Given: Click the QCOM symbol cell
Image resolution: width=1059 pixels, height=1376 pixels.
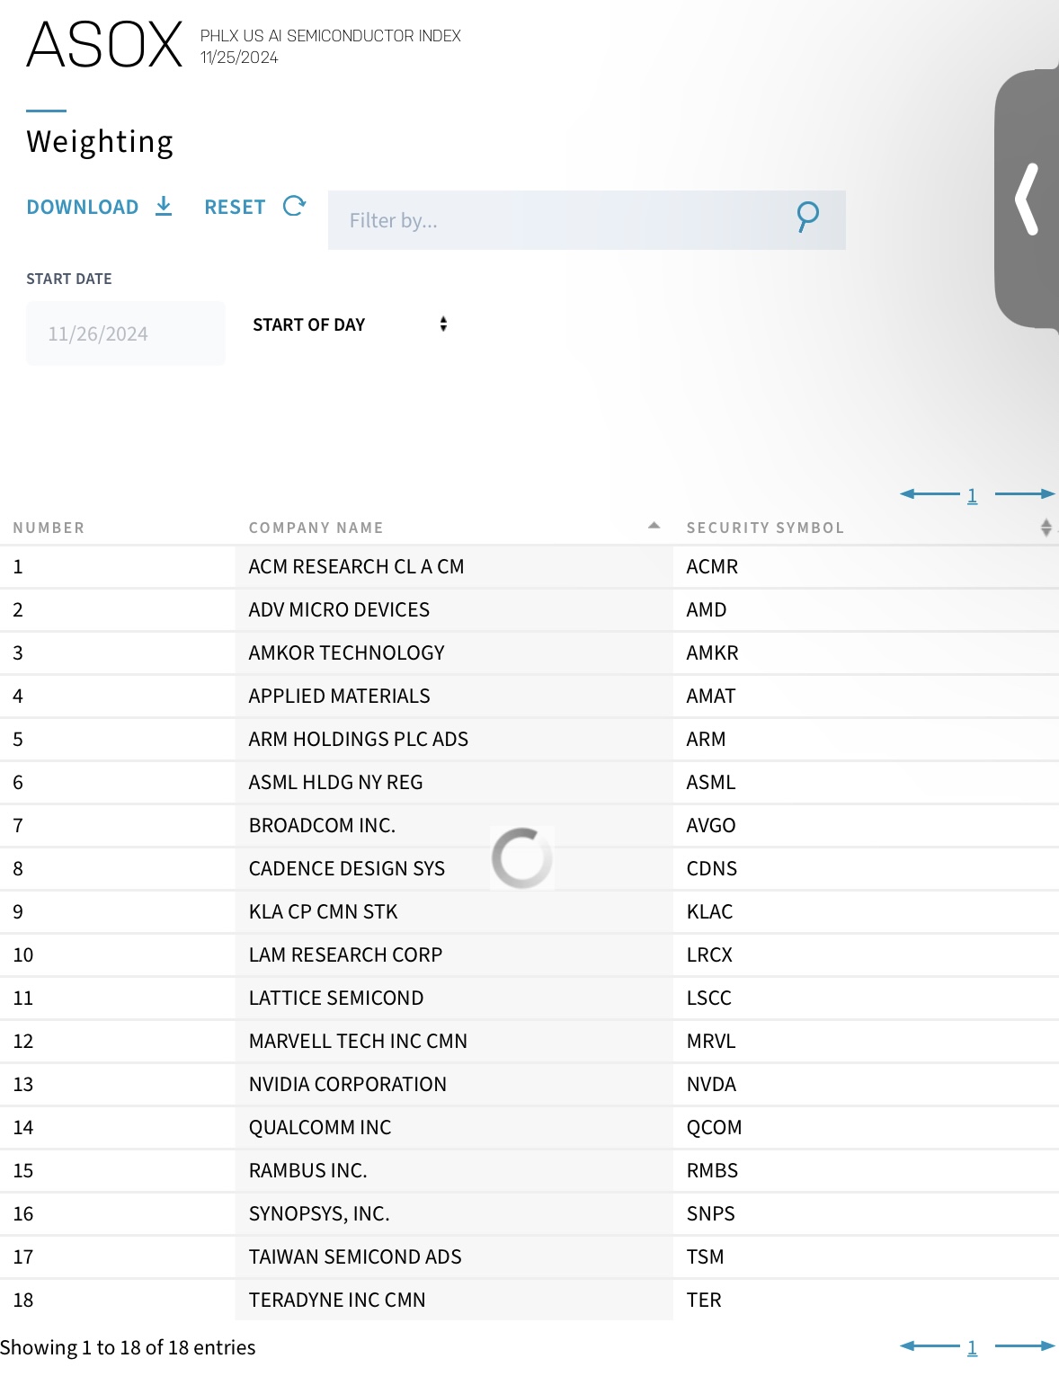Looking at the screenshot, I should coord(866,1127).
